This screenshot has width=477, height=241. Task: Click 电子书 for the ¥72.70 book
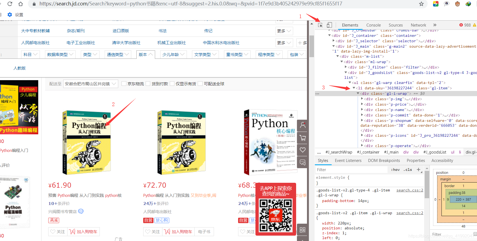click(204, 232)
